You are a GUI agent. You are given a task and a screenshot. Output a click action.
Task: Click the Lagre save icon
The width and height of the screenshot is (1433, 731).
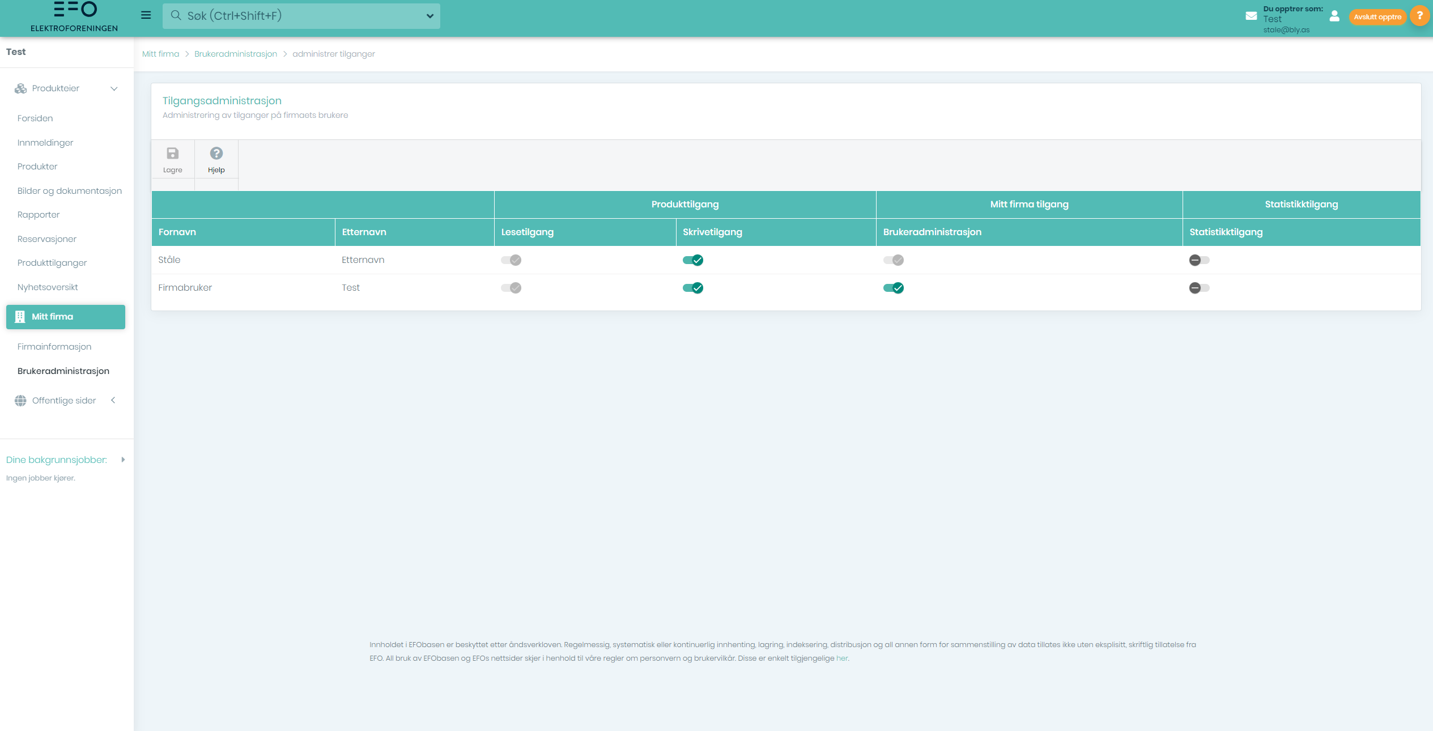[x=172, y=154]
